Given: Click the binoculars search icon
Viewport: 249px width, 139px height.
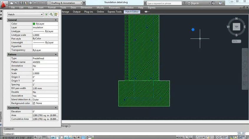Looking at the screenshot, I should point(184,3).
